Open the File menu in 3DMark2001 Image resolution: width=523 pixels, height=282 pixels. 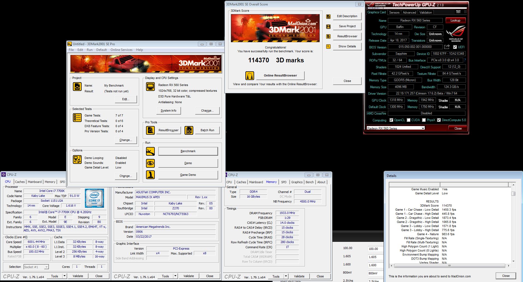(x=71, y=50)
